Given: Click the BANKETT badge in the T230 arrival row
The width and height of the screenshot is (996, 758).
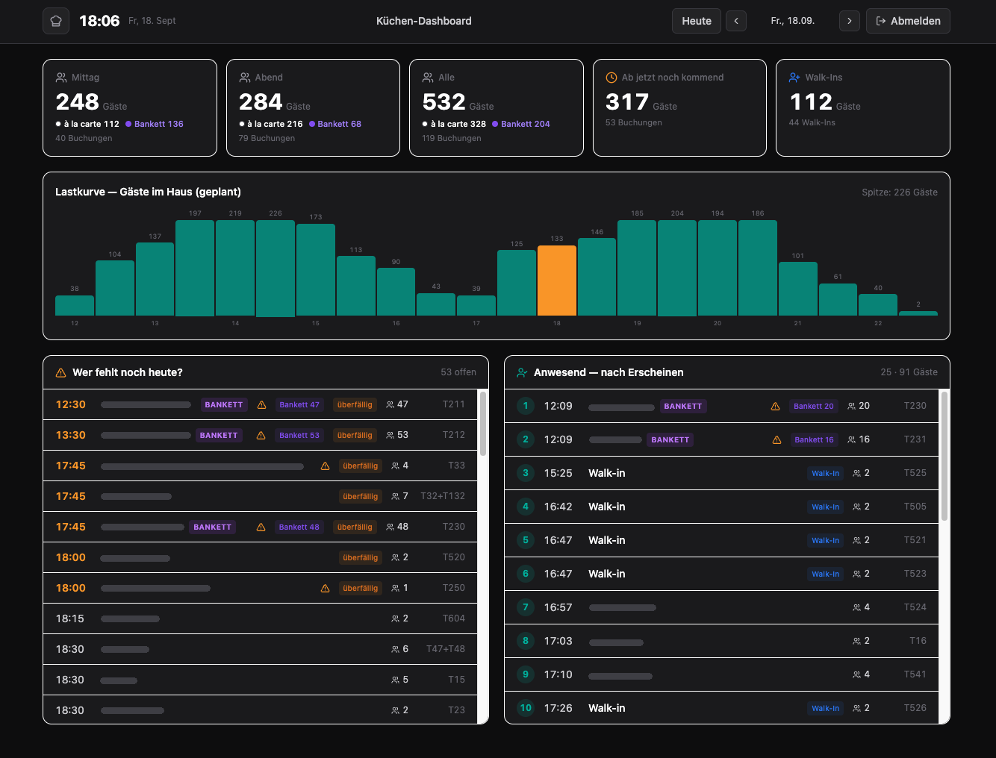Looking at the screenshot, I should [x=683, y=406].
